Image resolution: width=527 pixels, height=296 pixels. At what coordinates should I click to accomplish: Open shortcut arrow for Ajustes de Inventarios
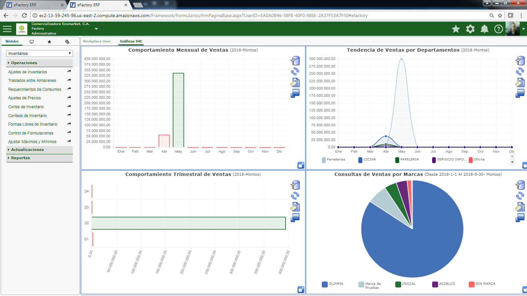point(69,71)
